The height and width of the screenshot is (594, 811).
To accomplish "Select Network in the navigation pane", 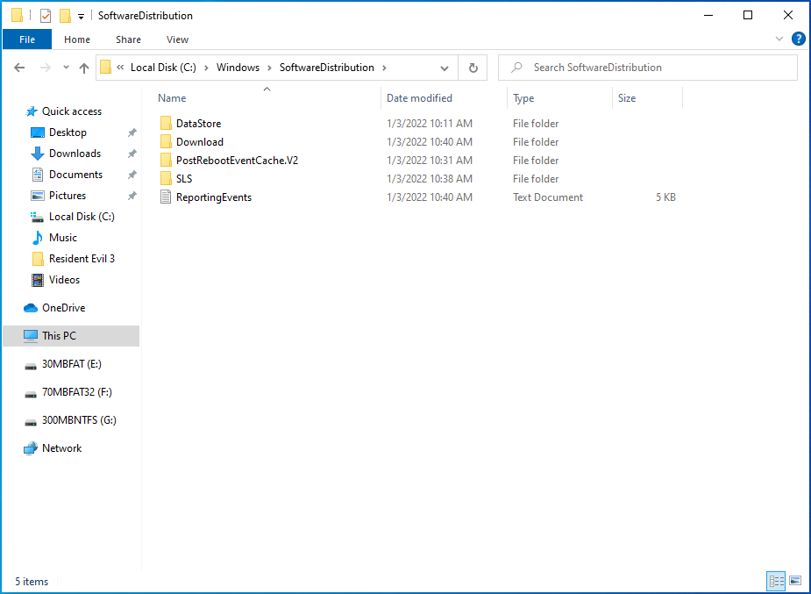I will (x=61, y=448).
